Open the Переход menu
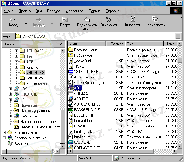184x162 pixels. [x=54, y=11]
